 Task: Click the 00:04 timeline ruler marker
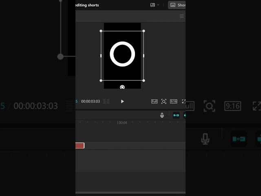pyautogui.click(x=122, y=122)
